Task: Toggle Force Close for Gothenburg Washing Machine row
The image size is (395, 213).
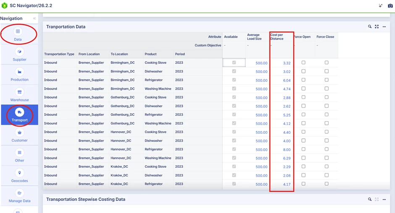Action: (x=327, y=123)
